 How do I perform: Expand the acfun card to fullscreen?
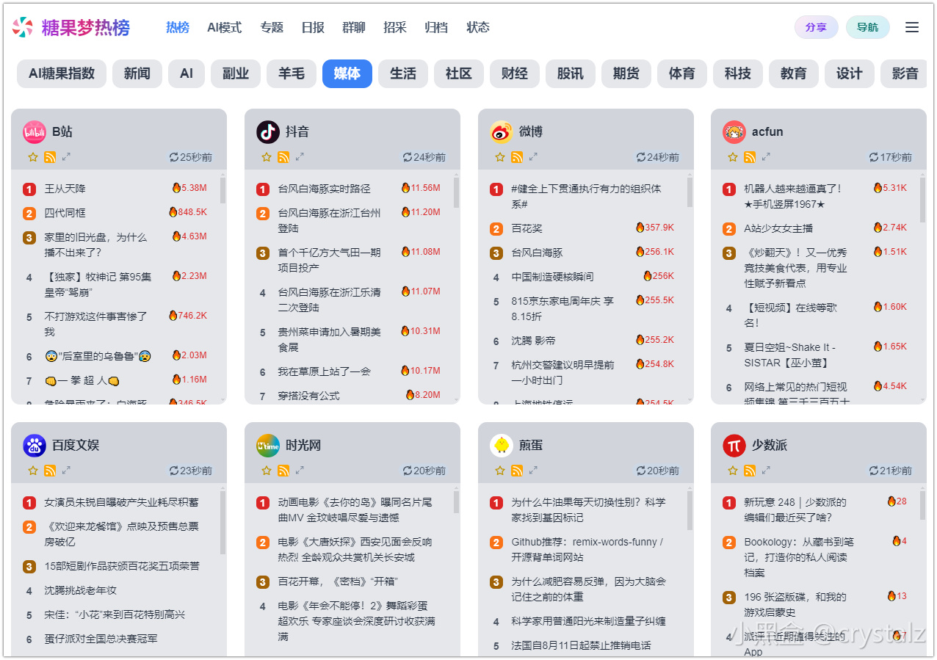click(x=766, y=157)
